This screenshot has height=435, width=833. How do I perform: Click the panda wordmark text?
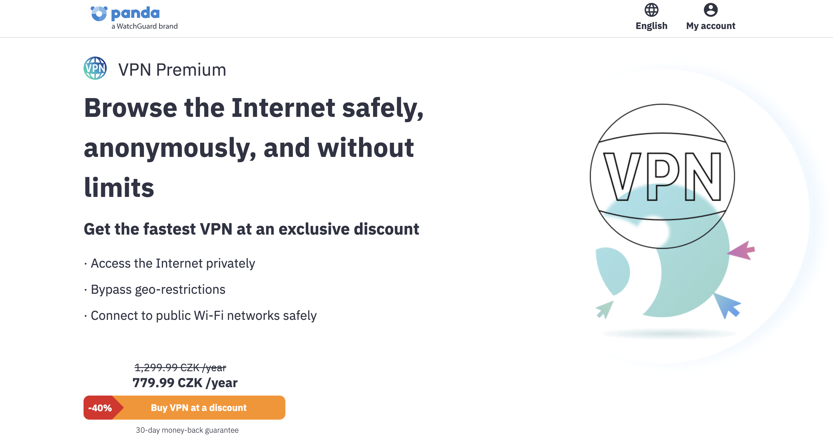click(x=135, y=13)
